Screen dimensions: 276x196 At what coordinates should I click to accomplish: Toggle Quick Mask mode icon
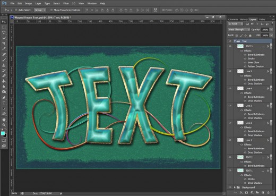4,141
